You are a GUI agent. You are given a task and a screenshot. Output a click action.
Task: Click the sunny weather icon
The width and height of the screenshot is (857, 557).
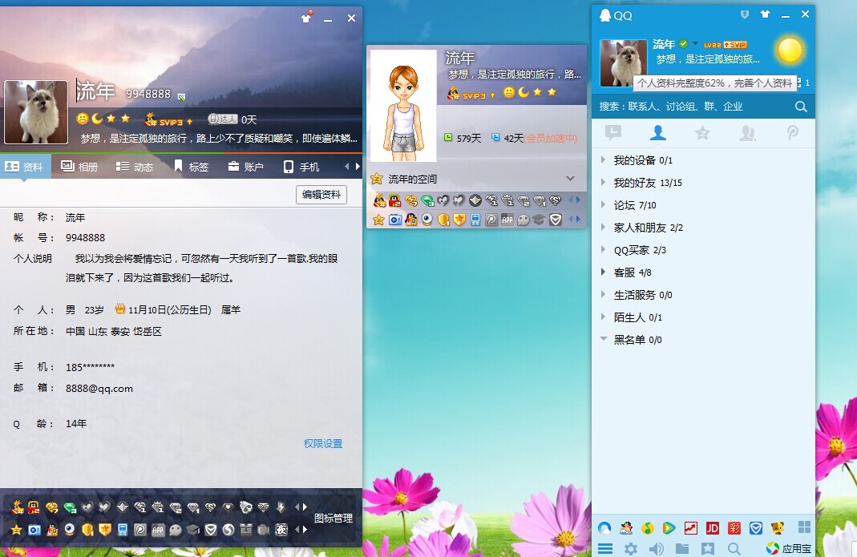click(790, 50)
